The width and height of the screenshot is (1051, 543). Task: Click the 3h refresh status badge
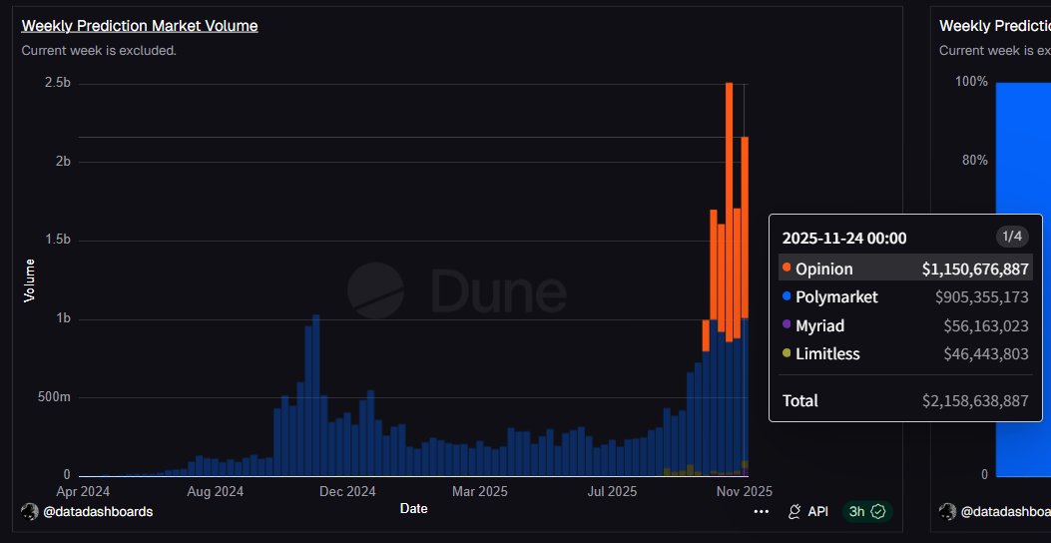pos(867,511)
